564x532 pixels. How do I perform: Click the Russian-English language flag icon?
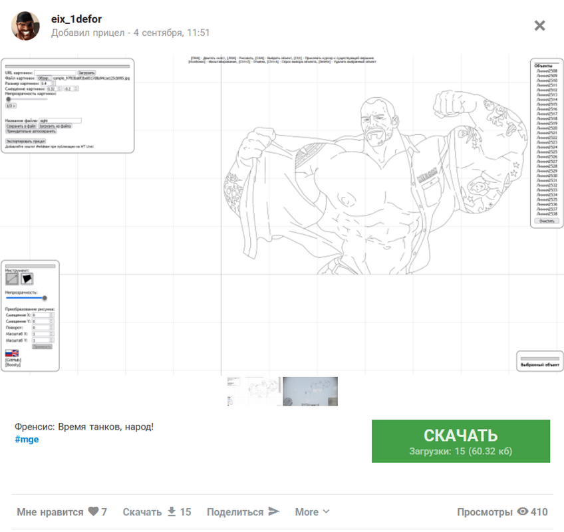tap(12, 353)
